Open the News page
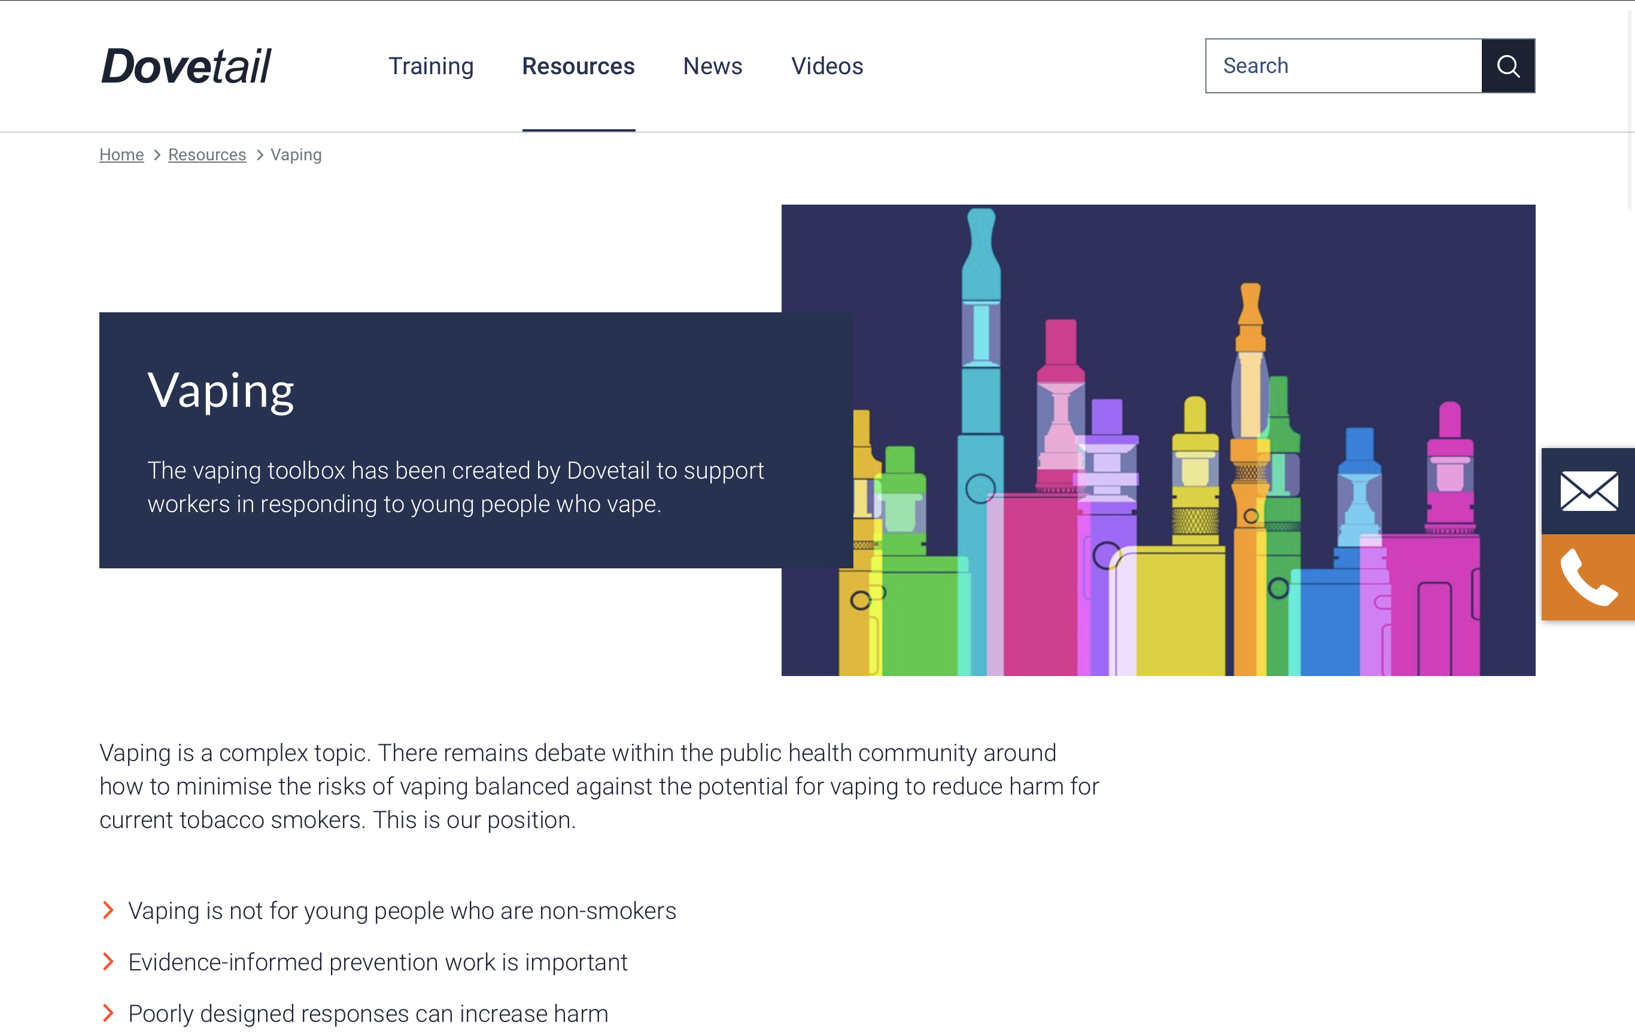 (712, 66)
